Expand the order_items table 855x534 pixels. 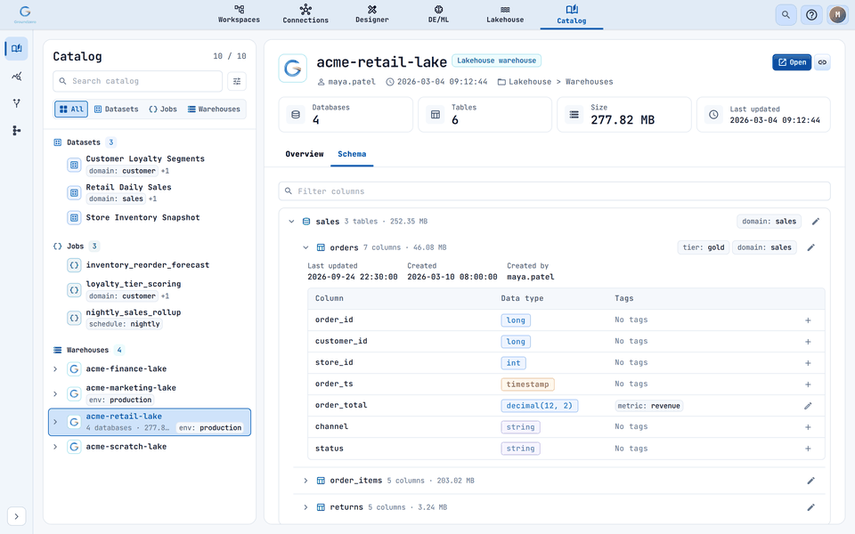pos(305,481)
